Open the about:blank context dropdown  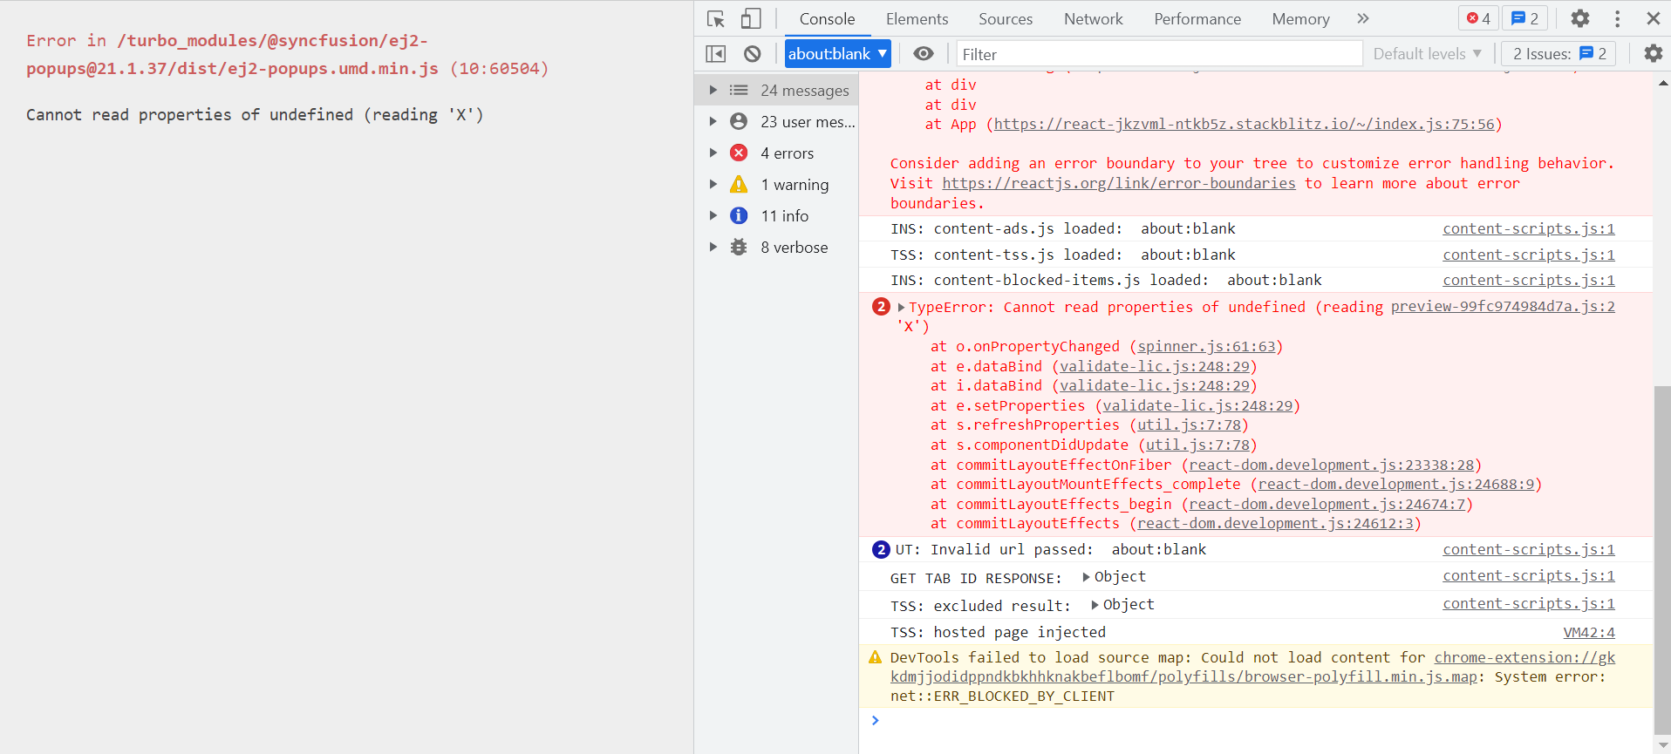click(837, 54)
